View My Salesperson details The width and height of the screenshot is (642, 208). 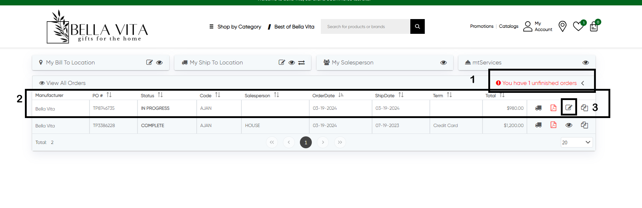(444, 62)
